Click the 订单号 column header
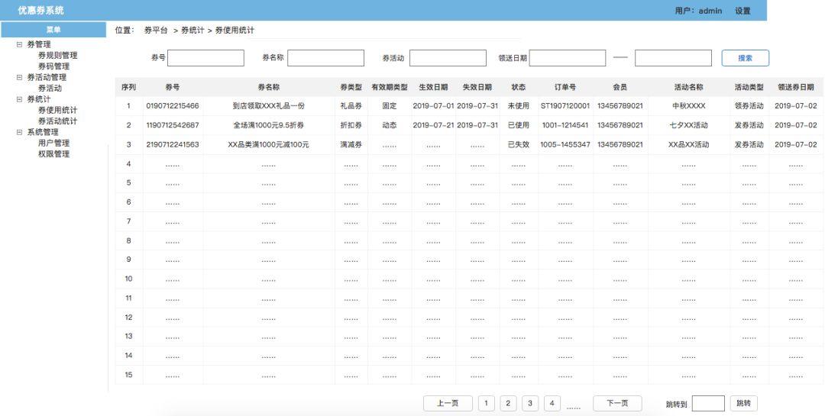Screen dimensions: 825x416 (x=565, y=87)
